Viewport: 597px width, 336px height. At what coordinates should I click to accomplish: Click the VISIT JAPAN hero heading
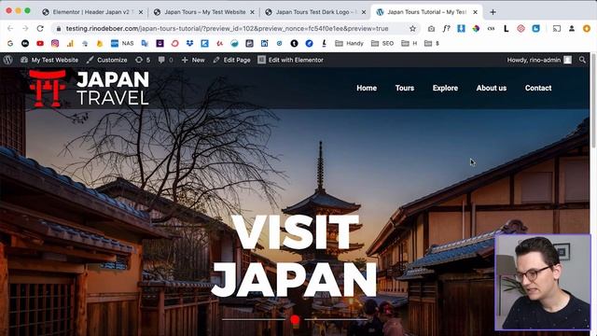pyautogui.click(x=294, y=256)
